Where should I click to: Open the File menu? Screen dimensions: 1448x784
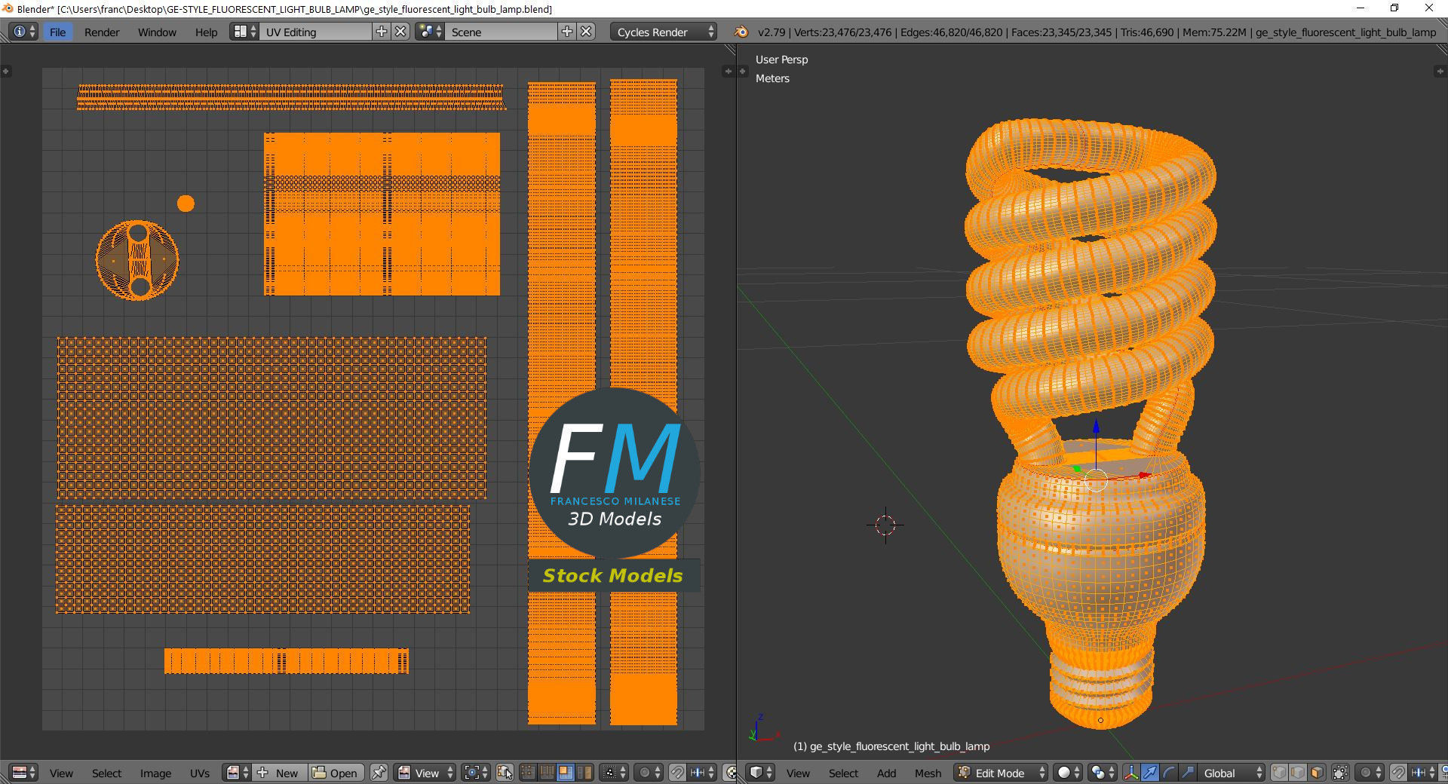[57, 32]
